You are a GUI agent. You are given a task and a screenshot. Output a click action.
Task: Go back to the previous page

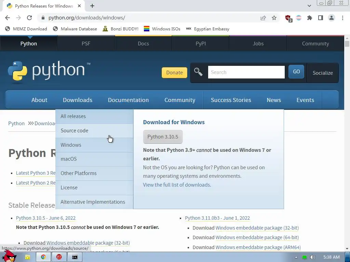pyautogui.click(x=8, y=18)
